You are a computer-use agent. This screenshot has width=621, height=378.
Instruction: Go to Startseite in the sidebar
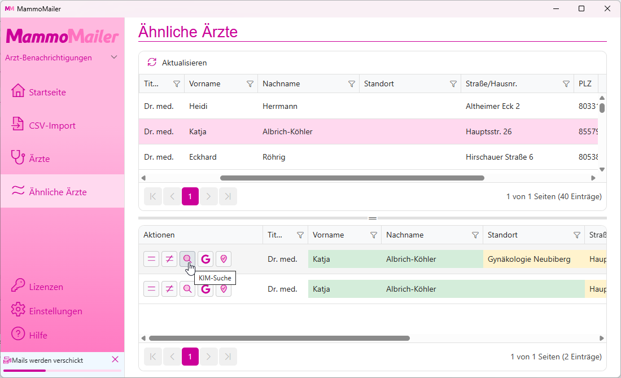(62, 92)
